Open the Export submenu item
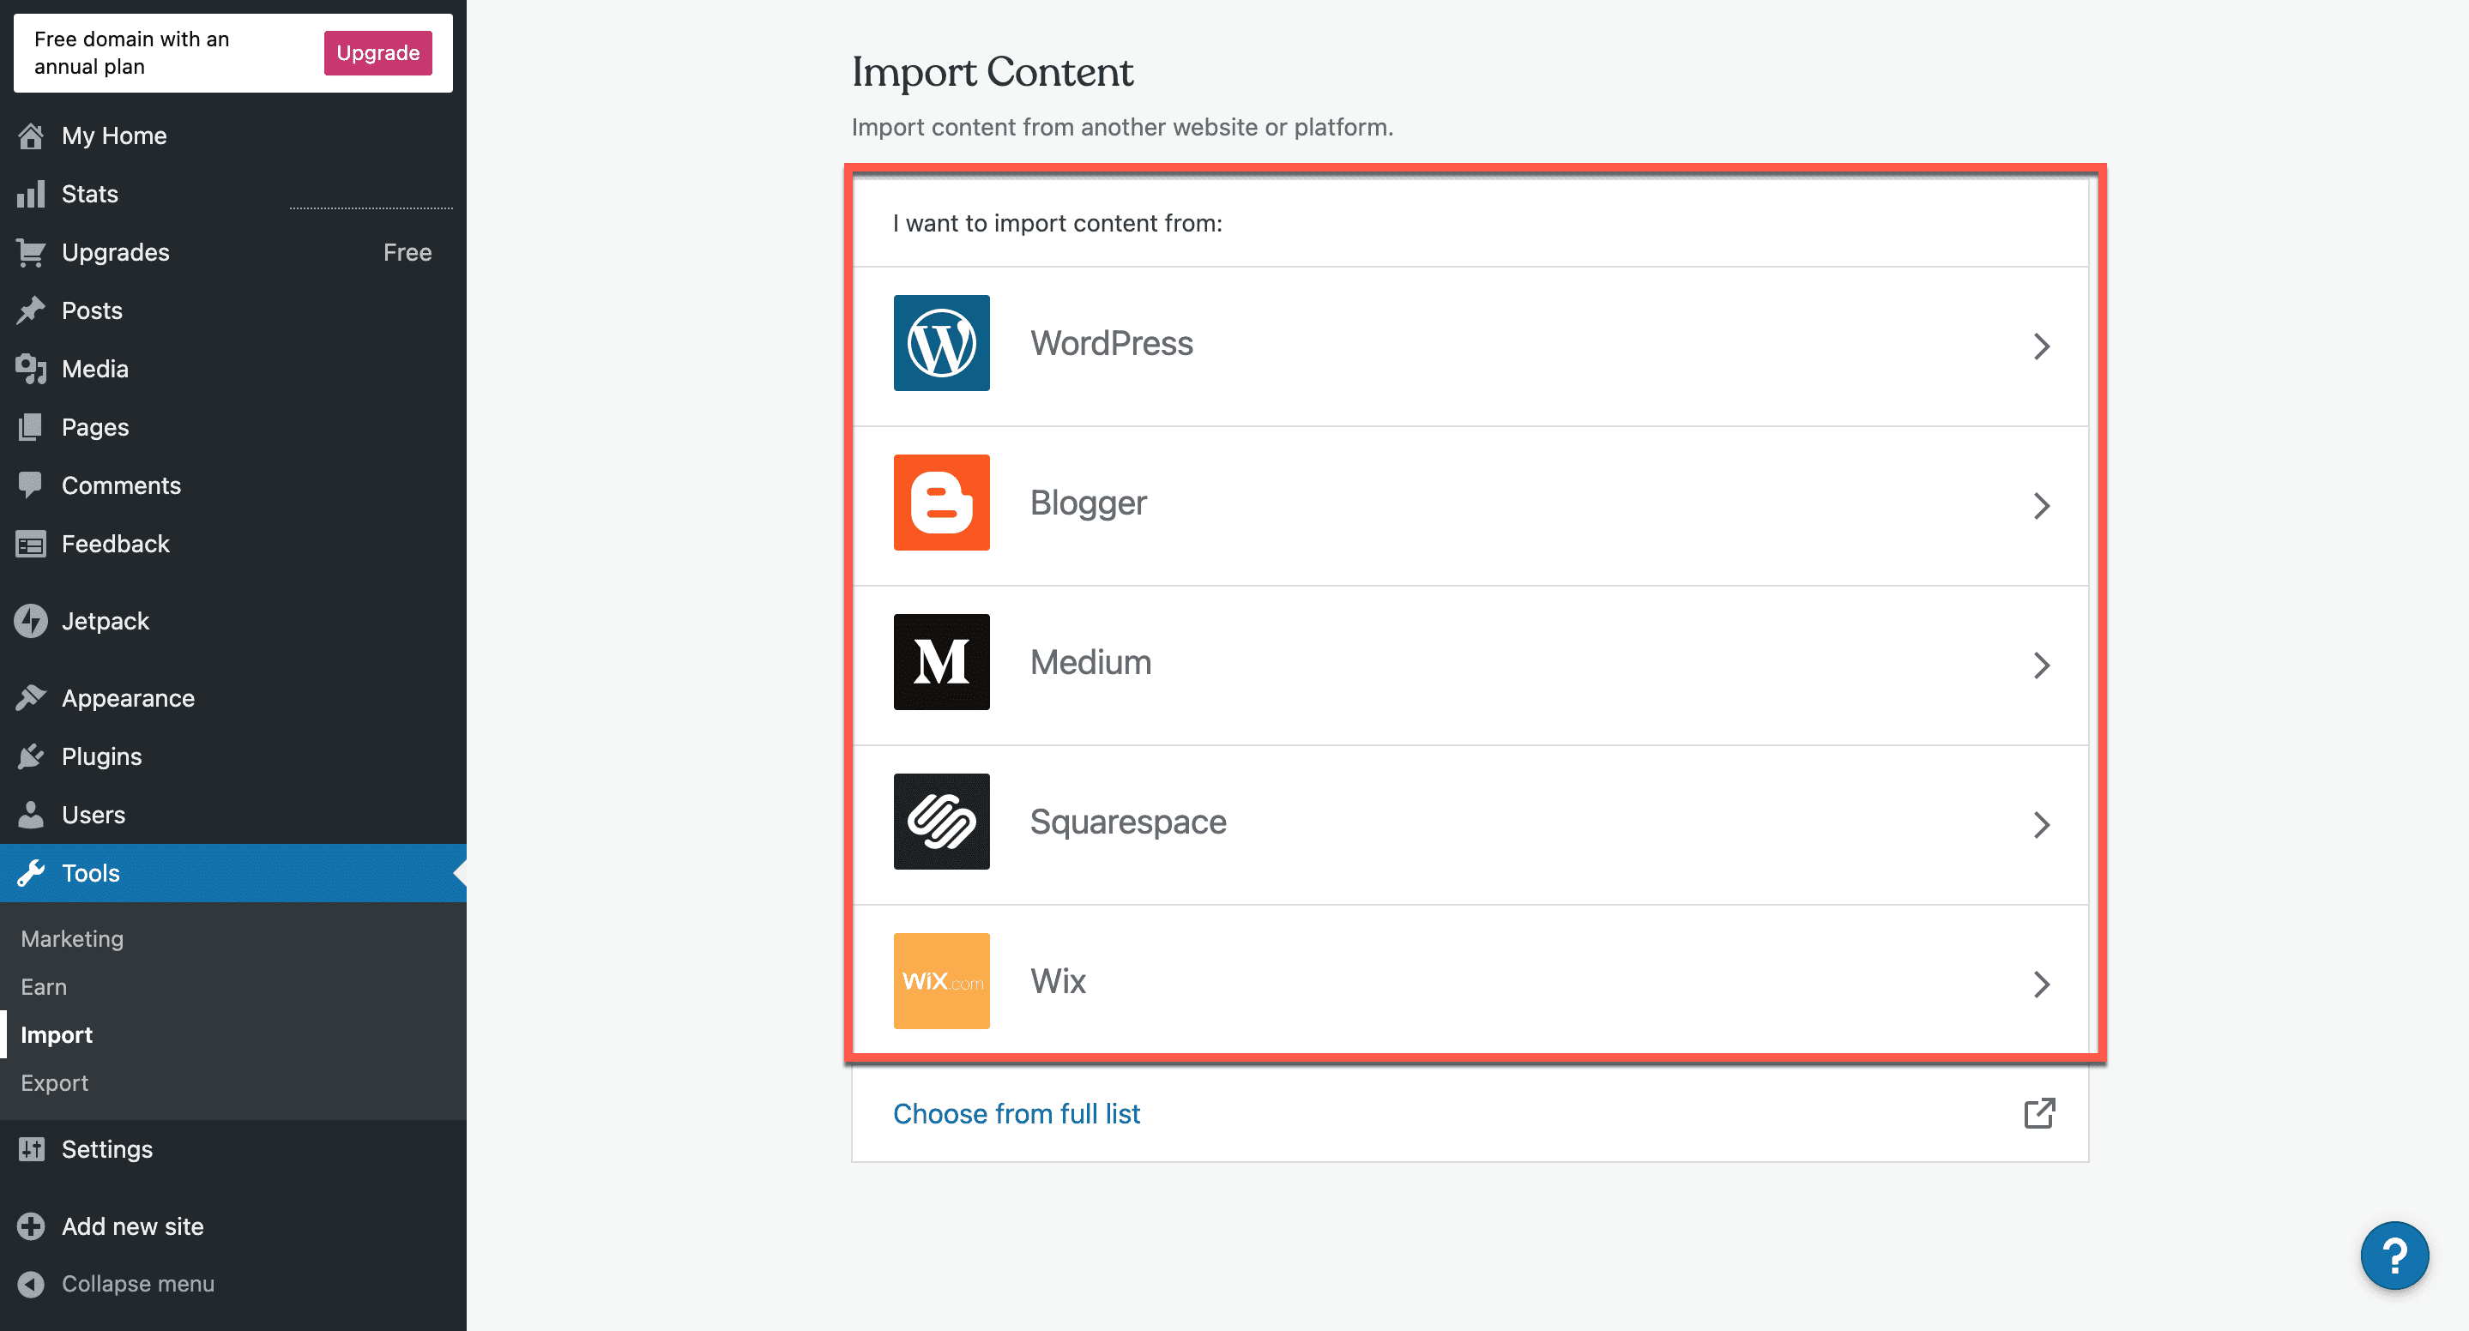This screenshot has height=1331, width=2469. 55,1083
